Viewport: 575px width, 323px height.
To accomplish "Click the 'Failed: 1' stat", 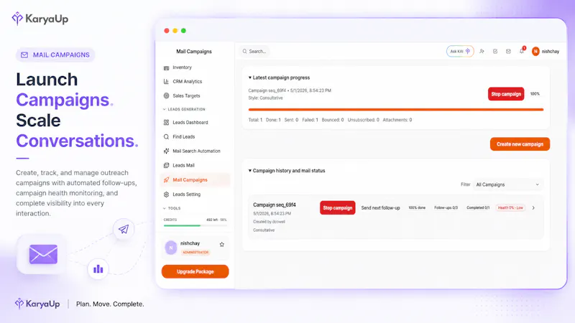I will click(310, 120).
